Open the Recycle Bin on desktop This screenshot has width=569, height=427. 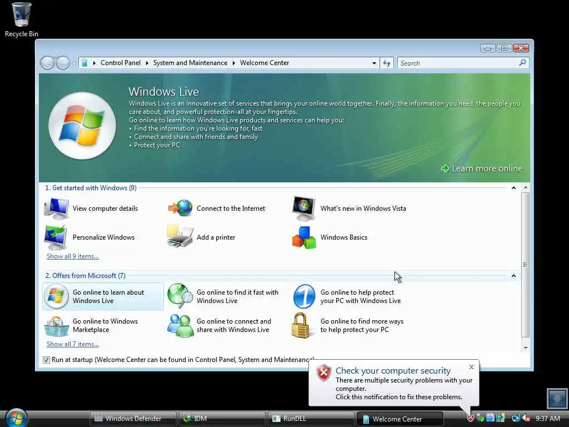coord(22,20)
